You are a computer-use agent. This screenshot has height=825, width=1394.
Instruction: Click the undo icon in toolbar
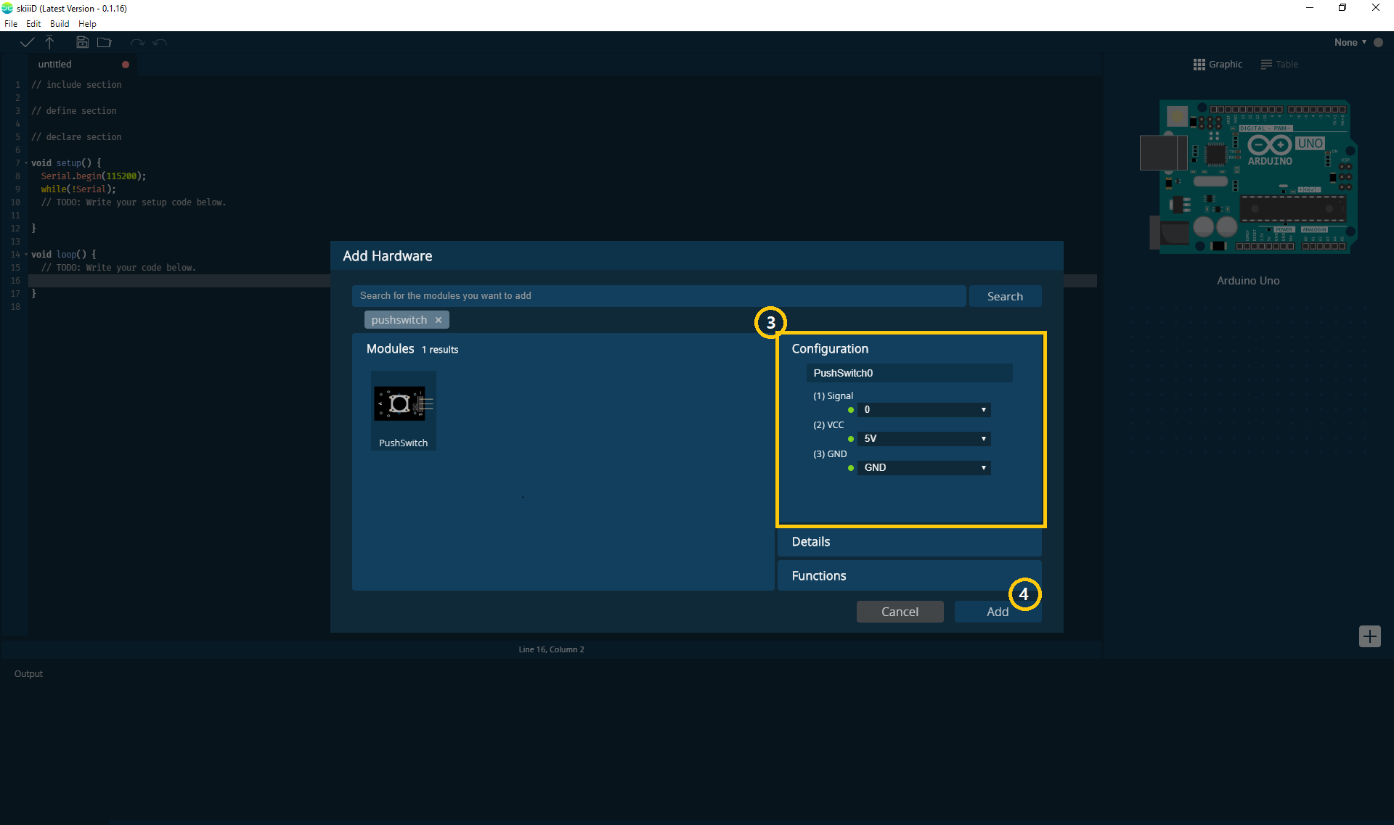(136, 42)
